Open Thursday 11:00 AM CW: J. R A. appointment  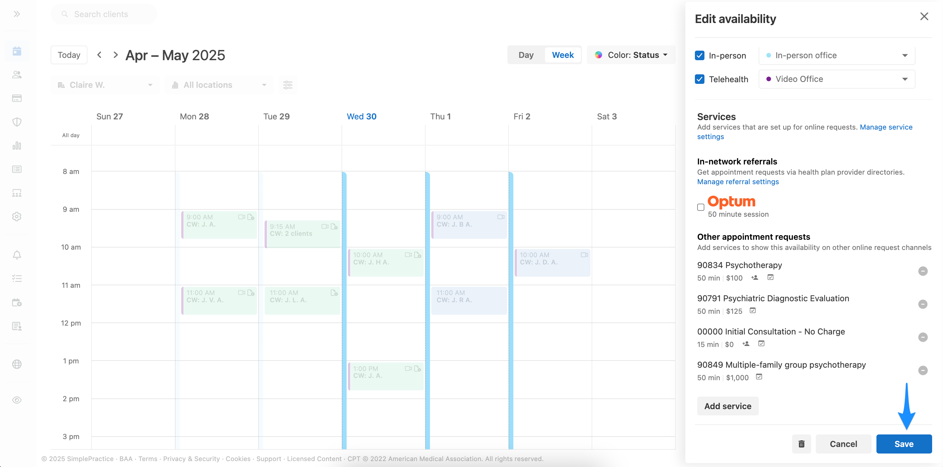tap(469, 301)
